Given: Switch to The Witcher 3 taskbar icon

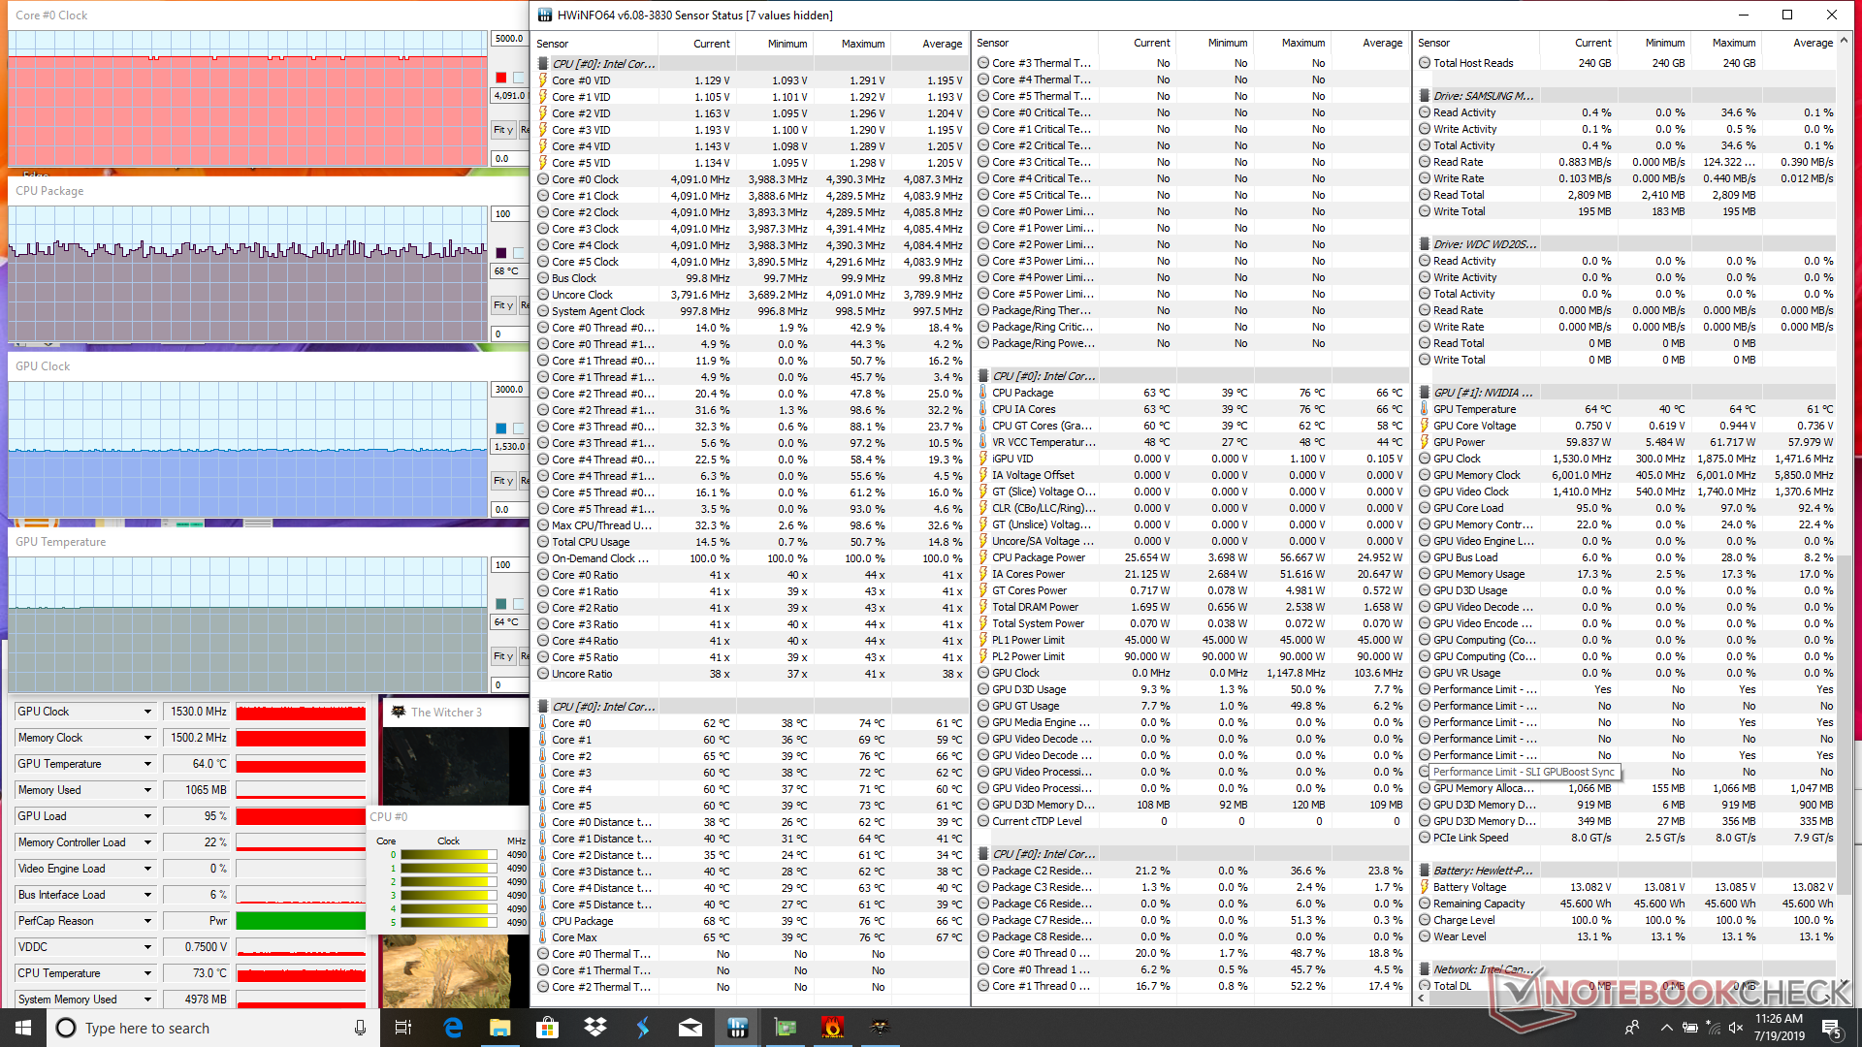Looking at the screenshot, I should [x=880, y=1028].
